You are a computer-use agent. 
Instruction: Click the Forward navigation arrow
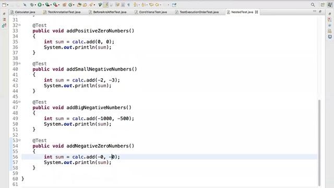[157, 5]
